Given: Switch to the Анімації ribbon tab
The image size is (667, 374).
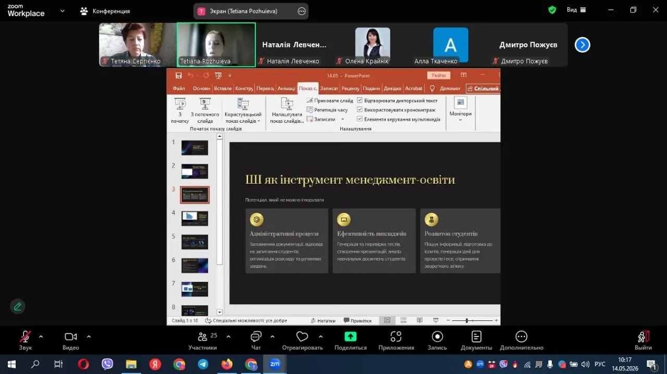Looking at the screenshot, I should click(x=286, y=88).
